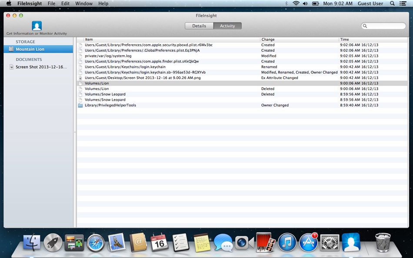Viewport: 413px width, 258px height.
Task: Select the Volumes/Snow Leopard row marked Deleted
Action: click(x=242, y=94)
